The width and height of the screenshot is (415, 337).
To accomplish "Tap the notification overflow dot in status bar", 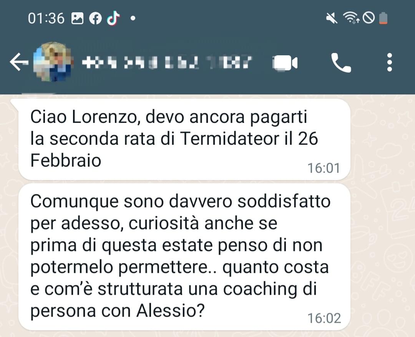I will (x=133, y=18).
